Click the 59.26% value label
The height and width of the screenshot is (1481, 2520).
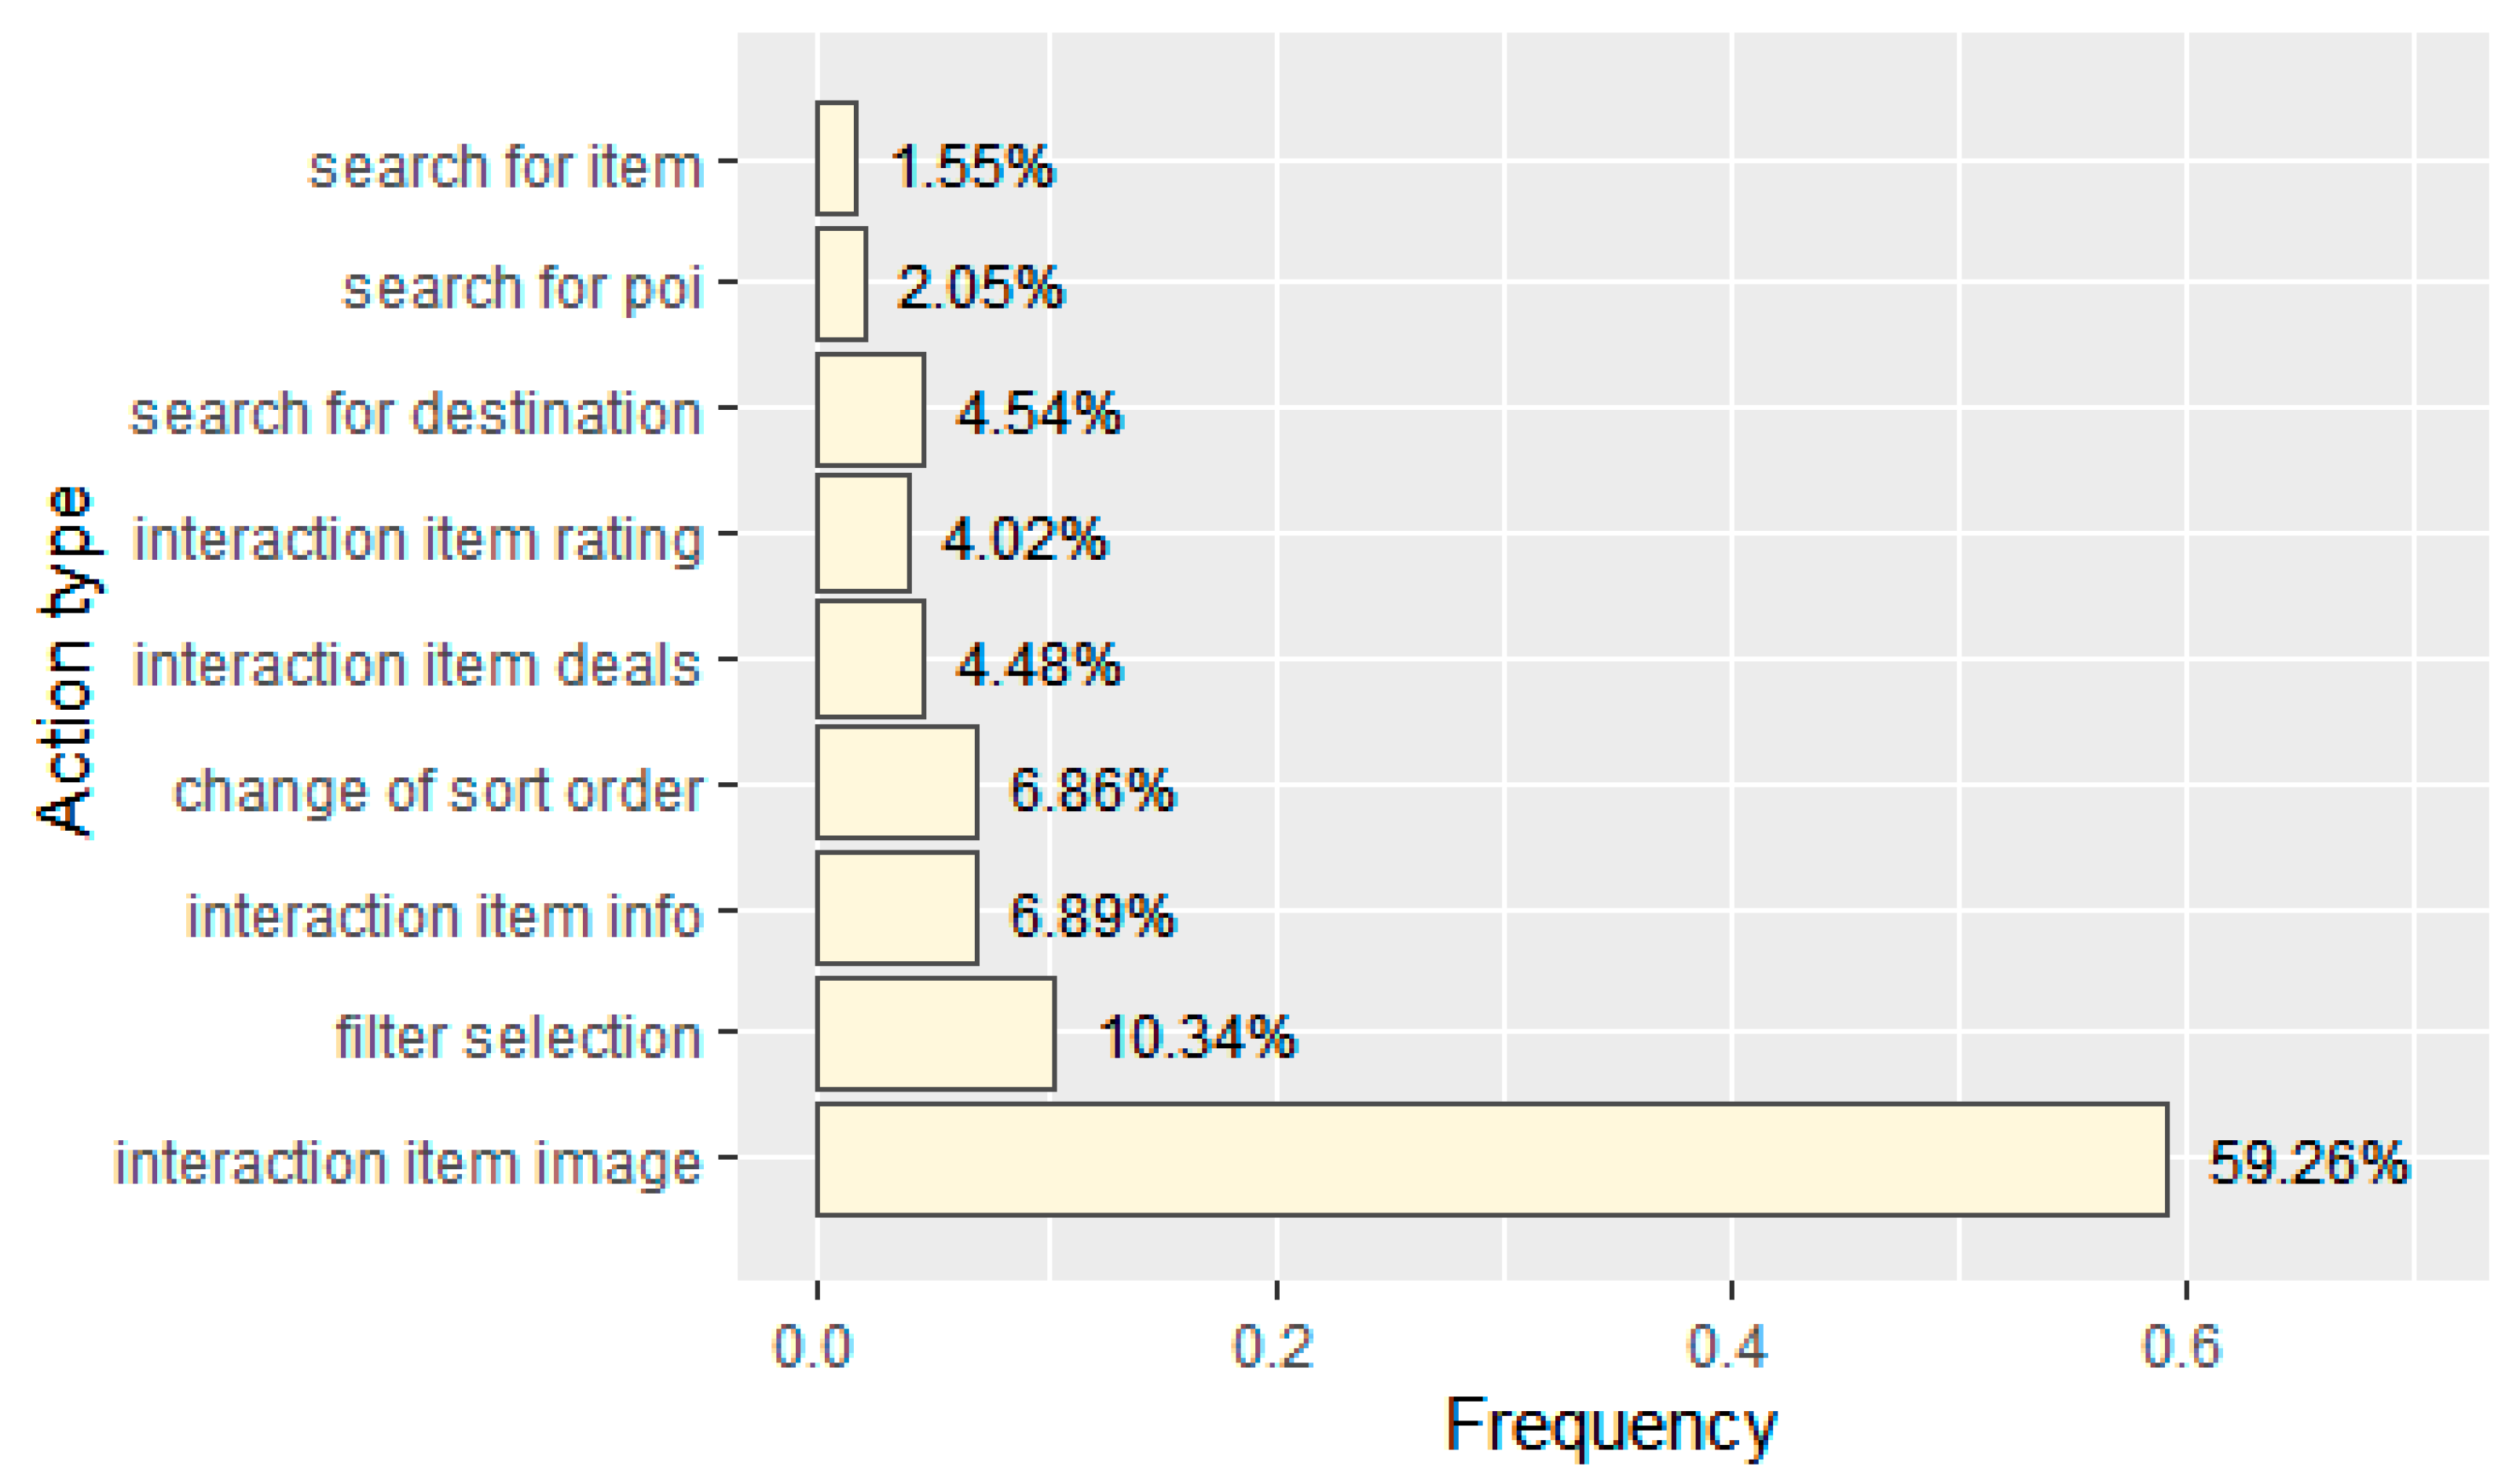point(2308,1162)
